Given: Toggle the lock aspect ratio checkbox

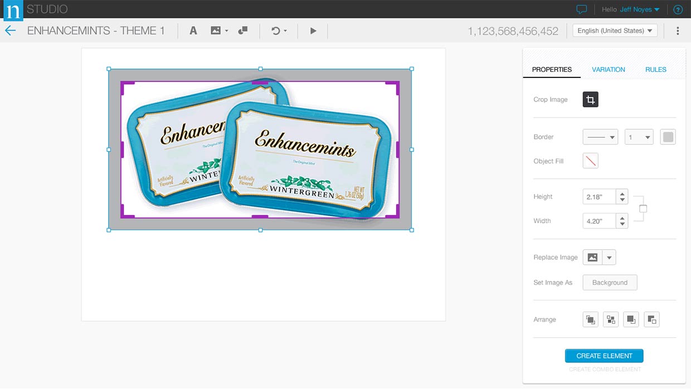Looking at the screenshot, I should 643,209.
